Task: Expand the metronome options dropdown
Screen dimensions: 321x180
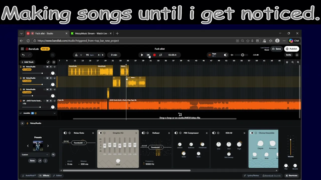Action: click(81, 55)
